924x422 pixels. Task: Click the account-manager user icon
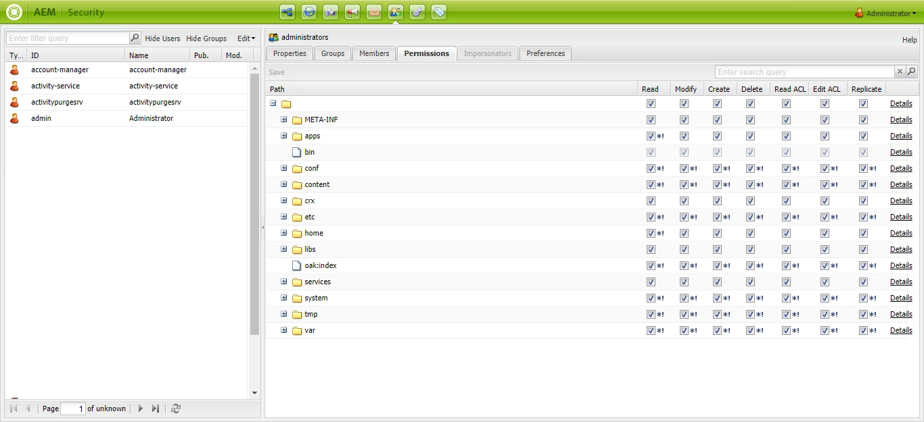(14, 70)
